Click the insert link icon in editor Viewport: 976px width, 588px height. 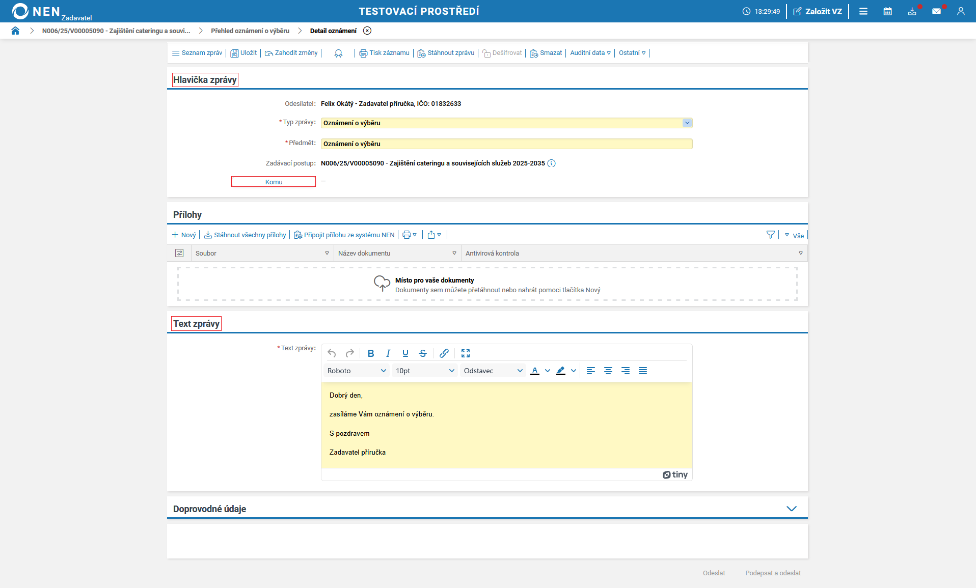pyautogui.click(x=444, y=353)
